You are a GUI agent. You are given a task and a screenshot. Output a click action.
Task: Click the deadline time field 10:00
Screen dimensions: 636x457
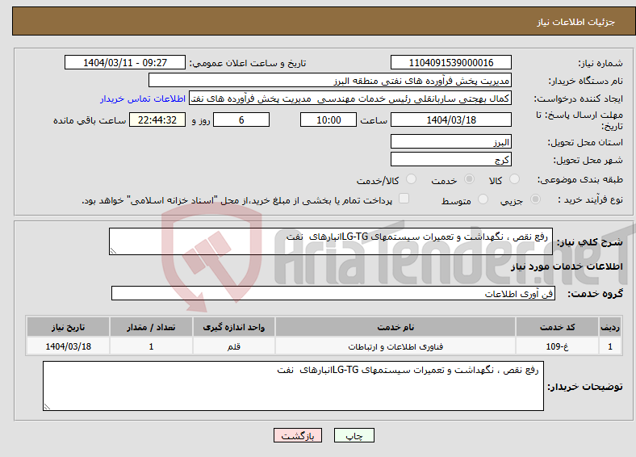[x=328, y=119]
